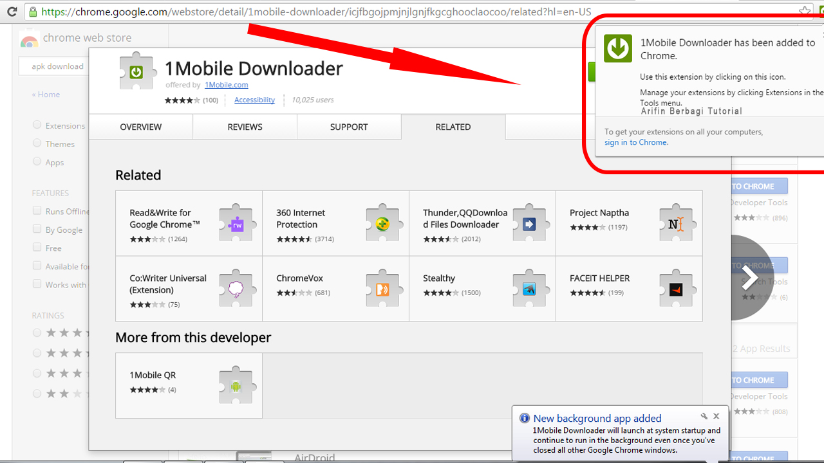
Task: Click the New background app added title
Action: (597, 418)
